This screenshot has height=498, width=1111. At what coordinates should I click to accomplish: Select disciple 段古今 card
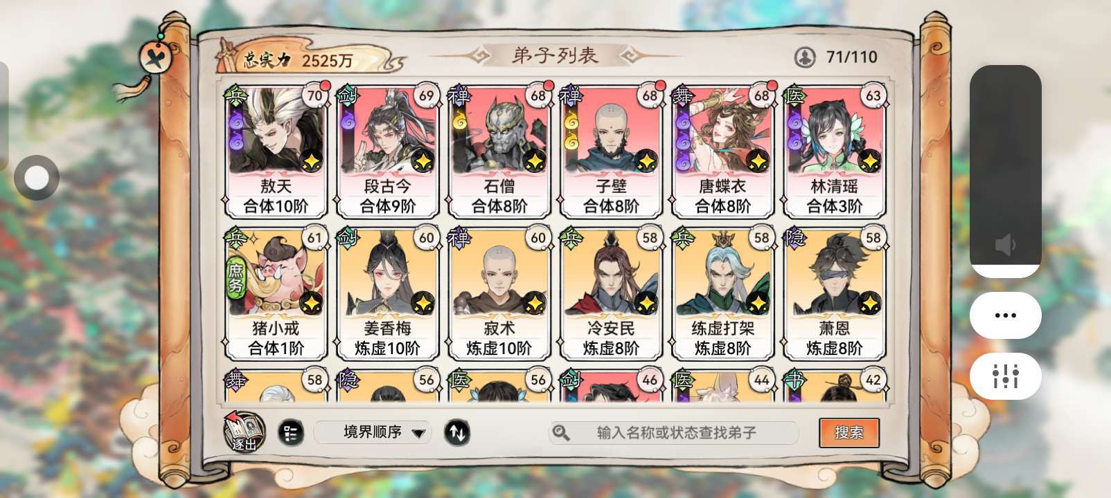pos(388,151)
